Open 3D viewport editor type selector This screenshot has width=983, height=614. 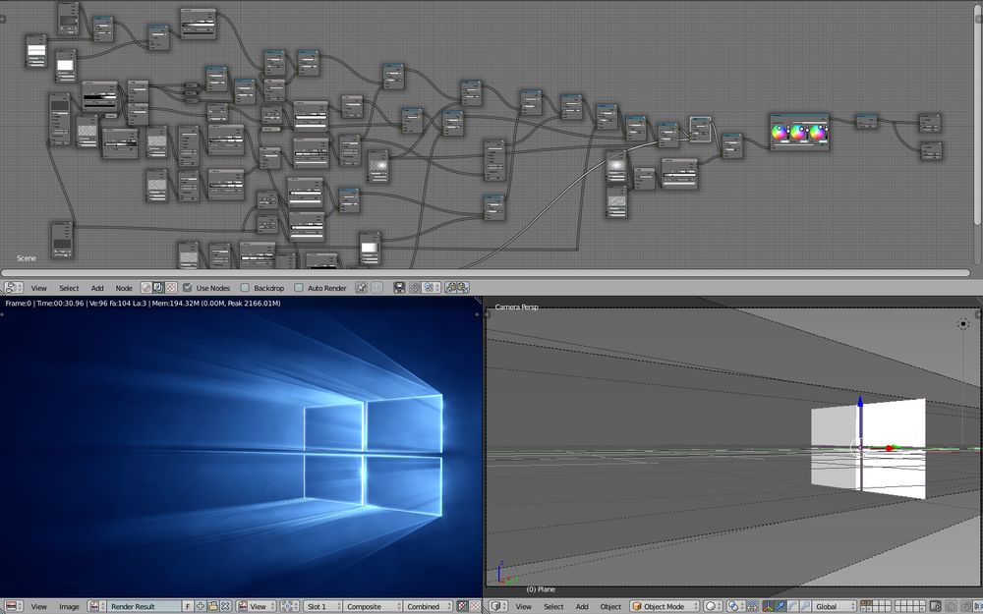[499, 606]
